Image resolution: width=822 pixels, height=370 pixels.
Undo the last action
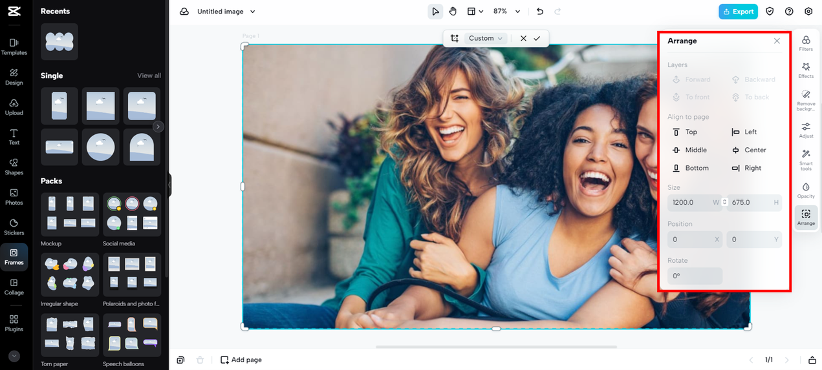pyautogui.click(x=540, y=12)
